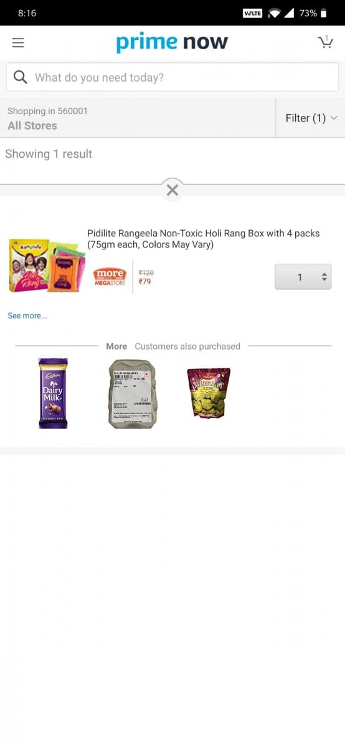Check the battery icon in status bar
This screenshot has width=345, height=748.
(x=324, y=13)
